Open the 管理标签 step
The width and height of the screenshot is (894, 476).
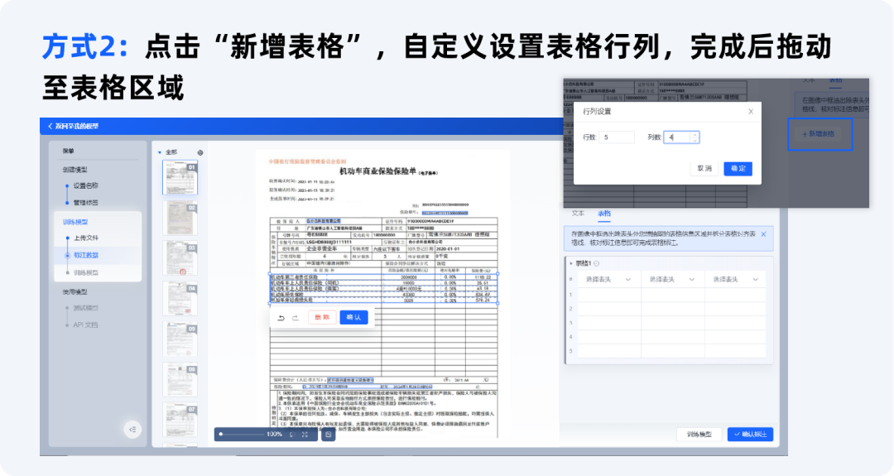[85, 202]
